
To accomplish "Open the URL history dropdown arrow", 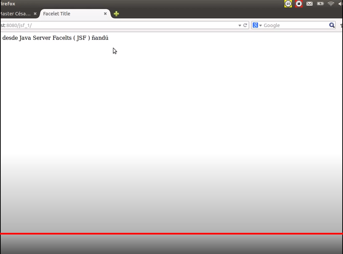I will coord(239,25).
